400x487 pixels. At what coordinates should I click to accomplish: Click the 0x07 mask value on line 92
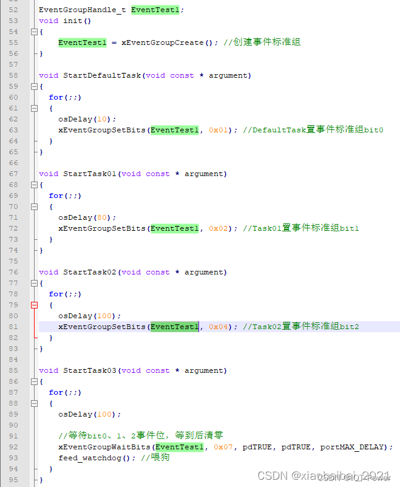click(x=223, y=448)
